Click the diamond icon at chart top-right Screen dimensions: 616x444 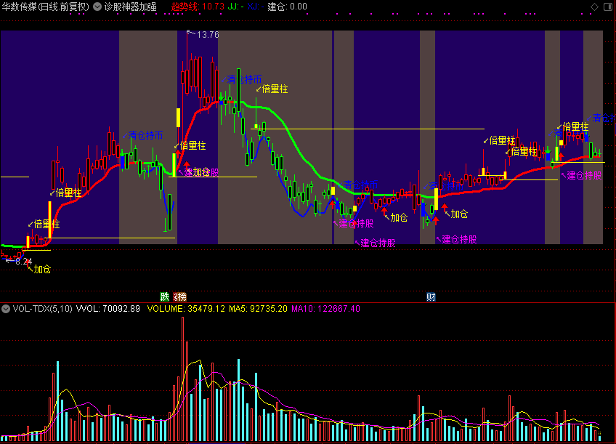point(594,7)
